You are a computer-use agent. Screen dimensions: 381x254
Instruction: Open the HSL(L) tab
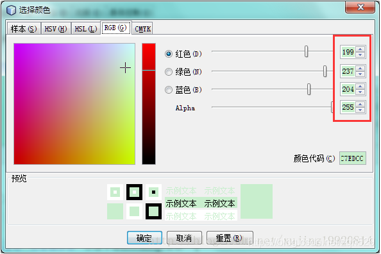tap(86, 29)
